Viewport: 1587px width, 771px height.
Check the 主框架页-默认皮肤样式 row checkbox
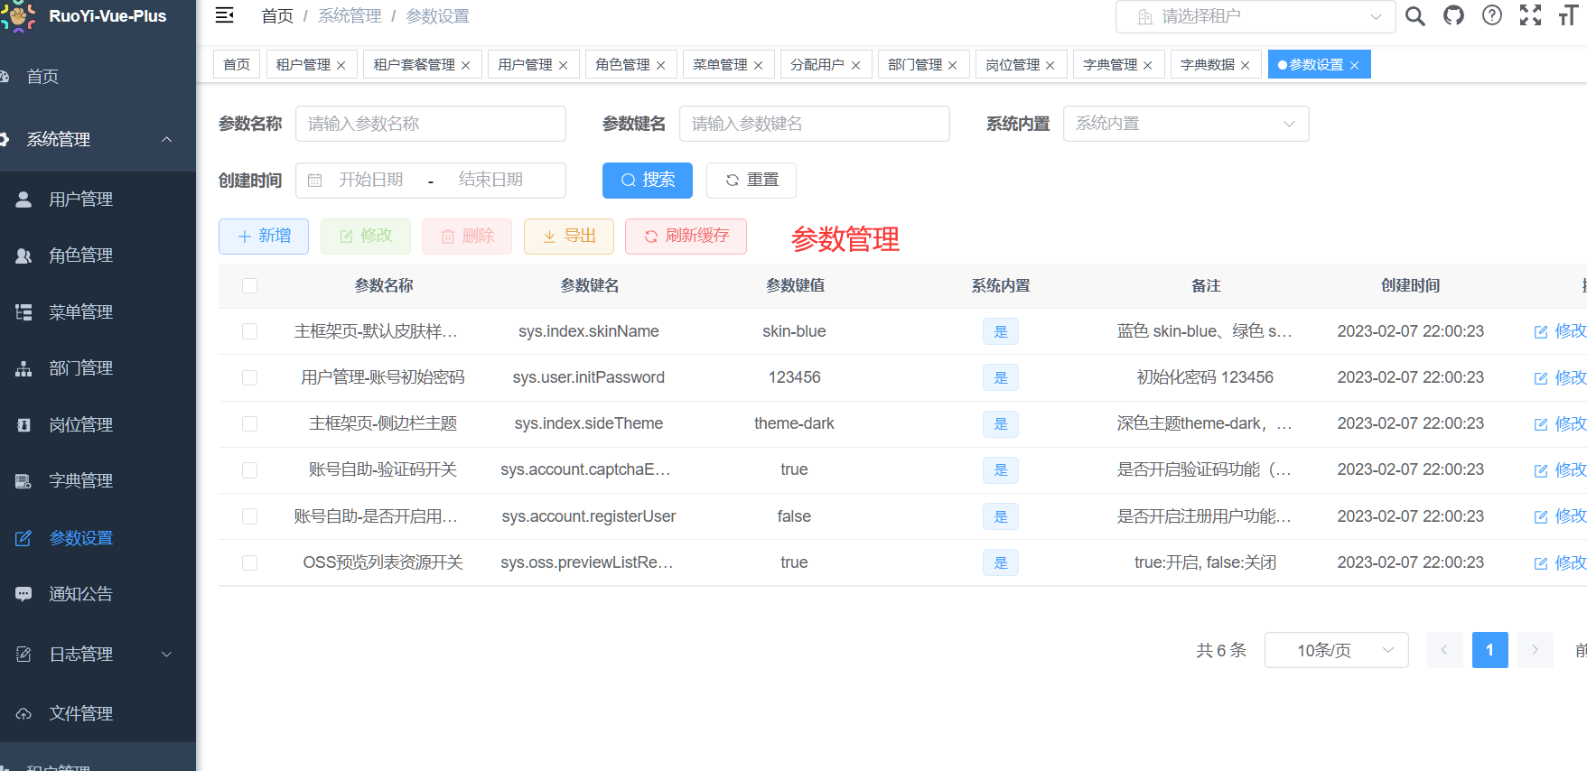pyautogui.click(x=250, y=331)
